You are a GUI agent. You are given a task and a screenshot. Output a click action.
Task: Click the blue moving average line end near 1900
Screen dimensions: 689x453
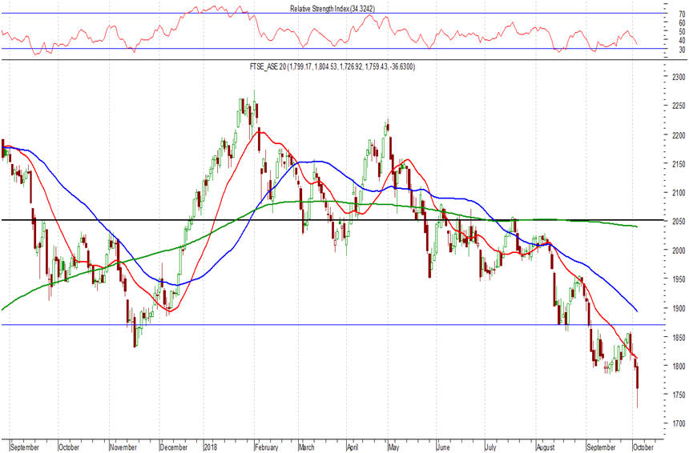[x=636, y=311]
